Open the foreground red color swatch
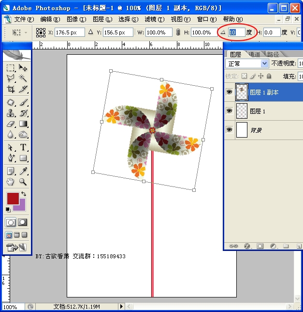303x312 pixels. (x=13, y=198)
